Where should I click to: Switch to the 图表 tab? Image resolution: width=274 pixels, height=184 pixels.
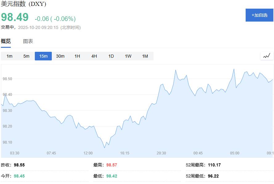point(28,41)
